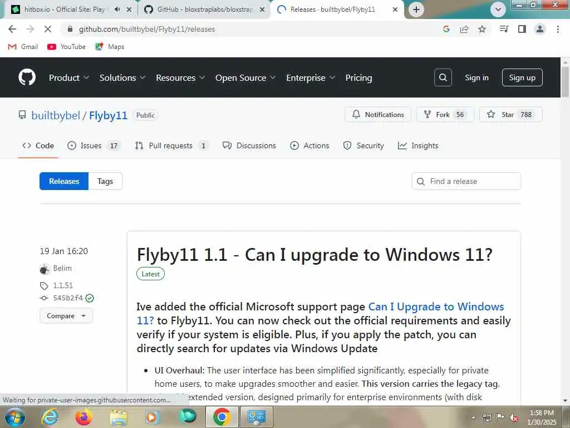Image resolution: width=570 pixels, height=428 pixels.
Task: Click the Chrome taskbar icon
Action: (222, 417)
